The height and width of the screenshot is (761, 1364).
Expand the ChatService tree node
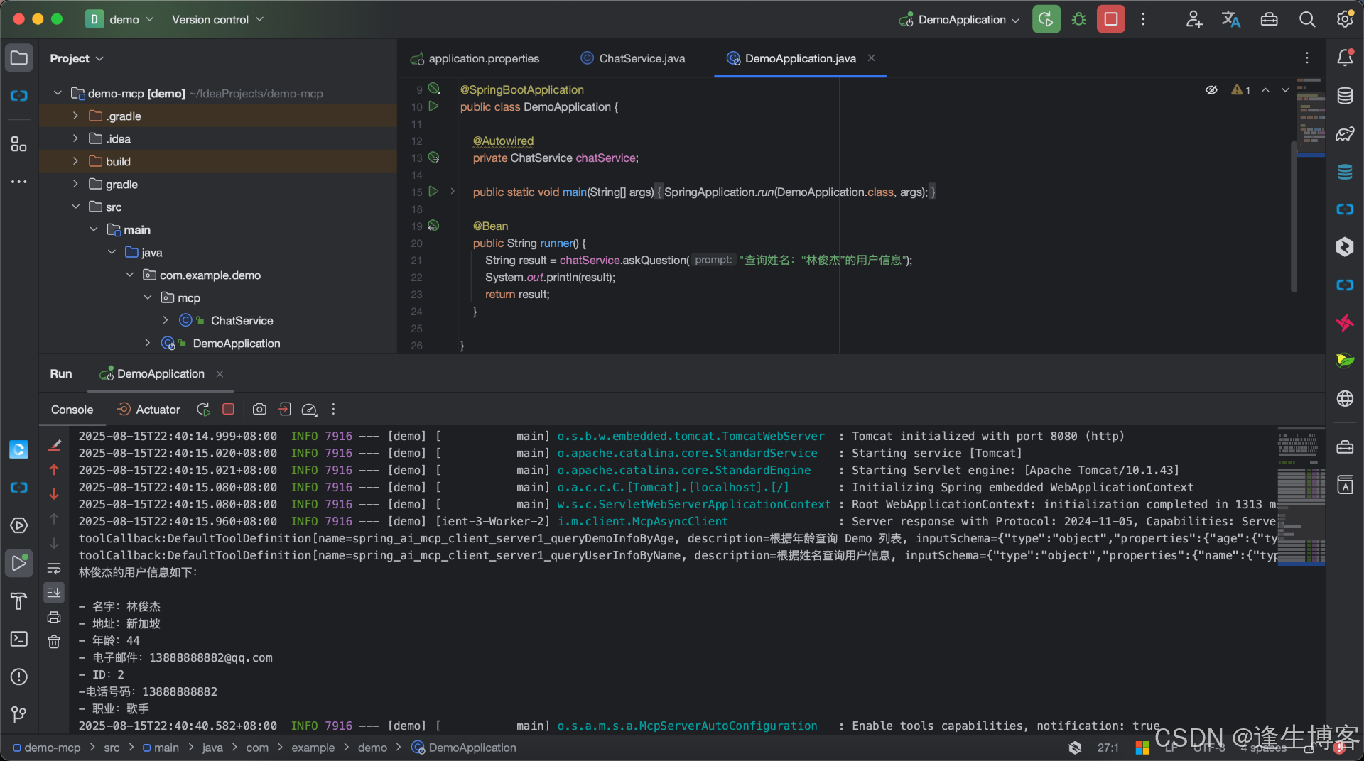[x=166, y=320]
